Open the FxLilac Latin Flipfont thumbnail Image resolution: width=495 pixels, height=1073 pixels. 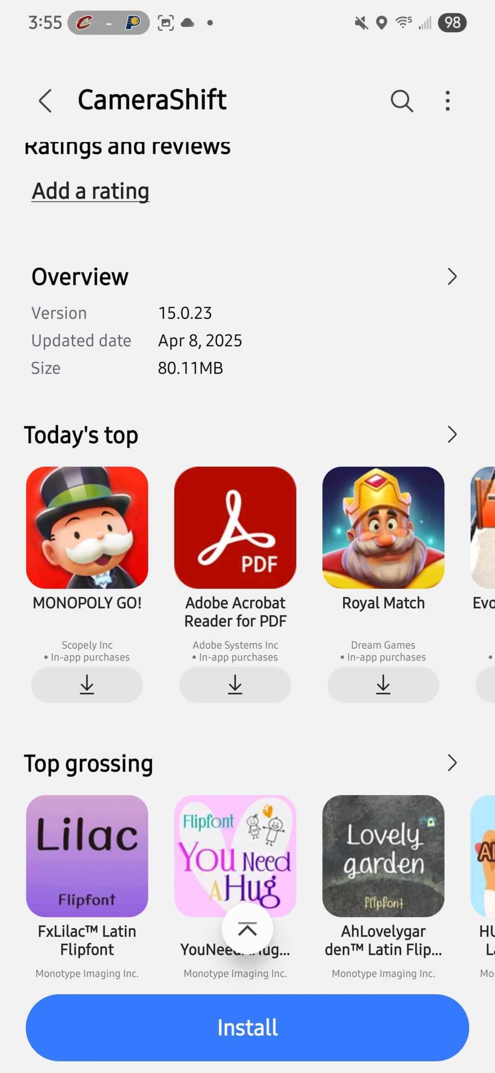(x=87, y=855)
